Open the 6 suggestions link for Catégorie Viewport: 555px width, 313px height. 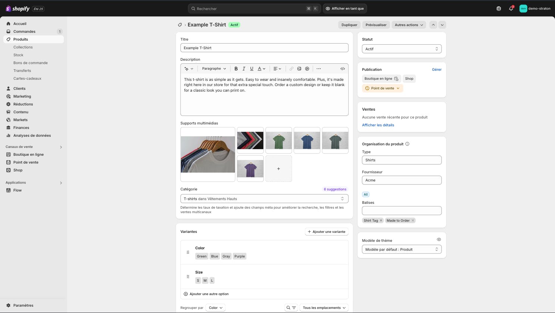tap(335, 189)
